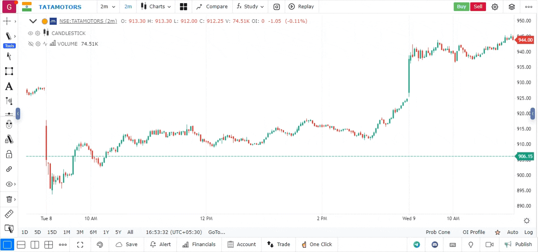Select the Text annotation tool
This screenshot has width=538, height=252.
(9, 86)
